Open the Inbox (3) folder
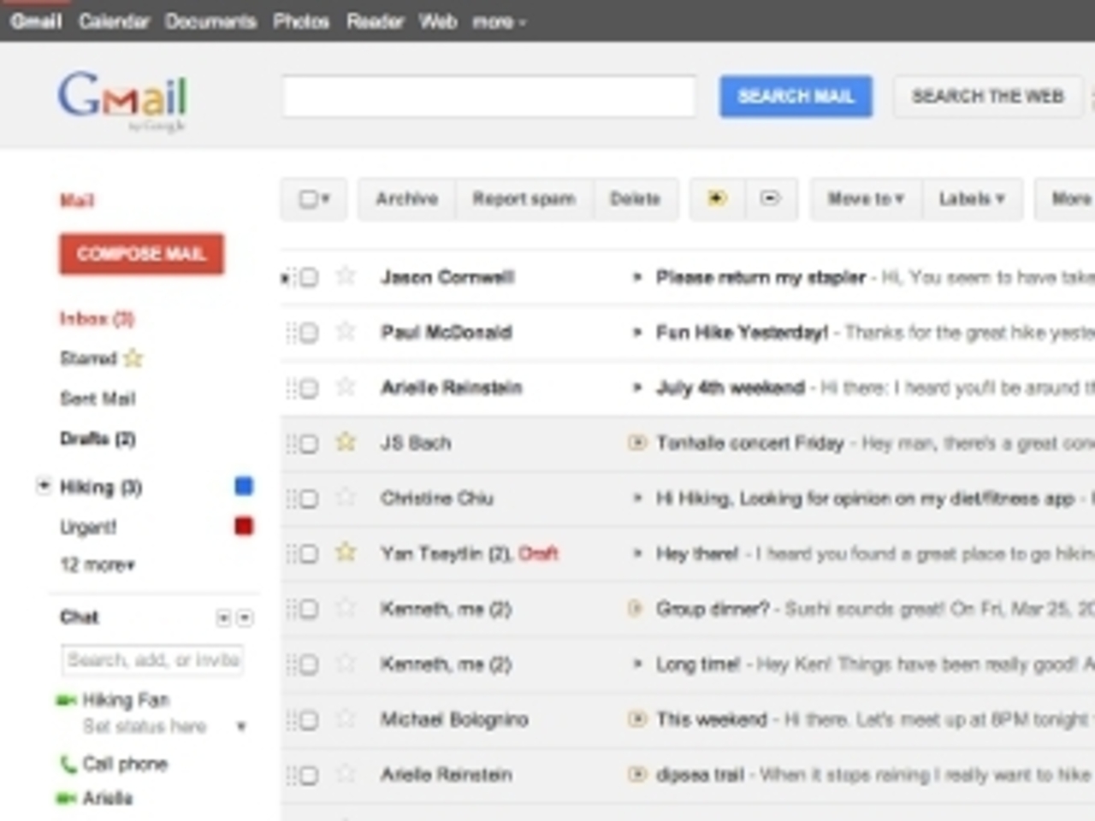Image resolution: width=1095 pixels, height=821 pixels. click(x=97, y=319)
